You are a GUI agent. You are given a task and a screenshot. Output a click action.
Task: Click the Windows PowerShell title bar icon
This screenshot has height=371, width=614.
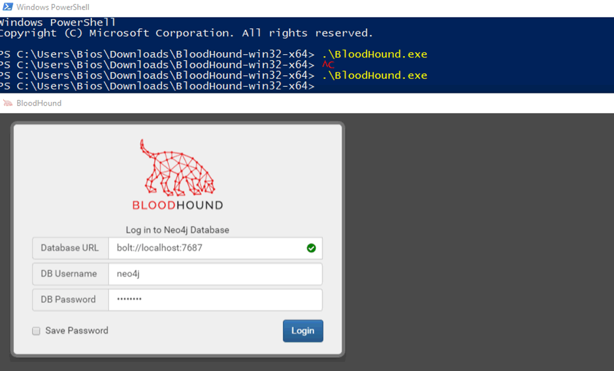click(7, 7)
